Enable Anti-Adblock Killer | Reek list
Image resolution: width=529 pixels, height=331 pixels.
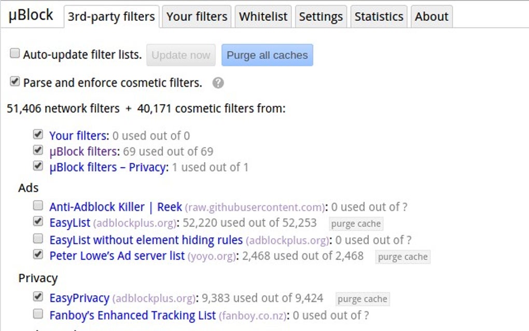coord(38,205)
